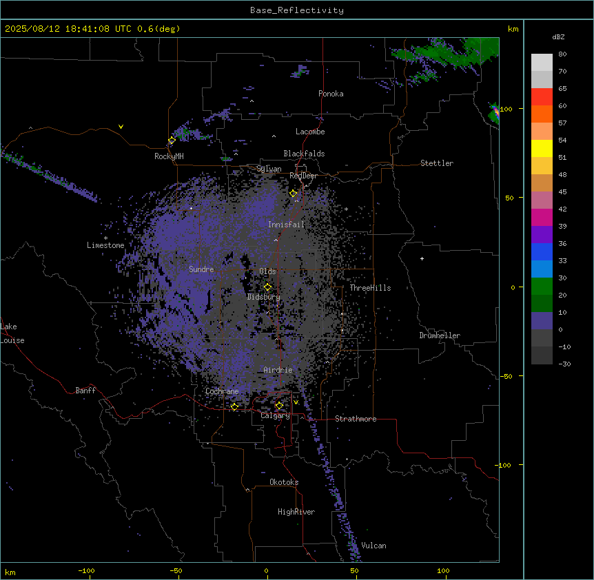Image resolution: width=594 pixels, height=580 pixels.
Task: Click the Innisfail label
Action: [x=286, y=225]
